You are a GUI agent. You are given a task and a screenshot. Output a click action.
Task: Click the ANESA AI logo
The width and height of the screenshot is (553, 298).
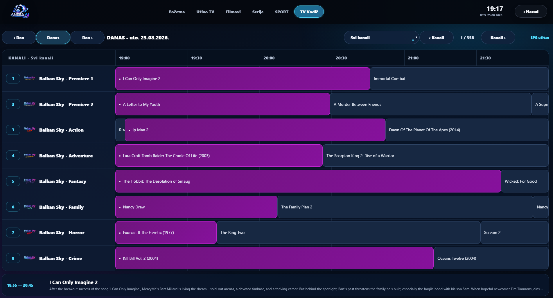[20, 12]
